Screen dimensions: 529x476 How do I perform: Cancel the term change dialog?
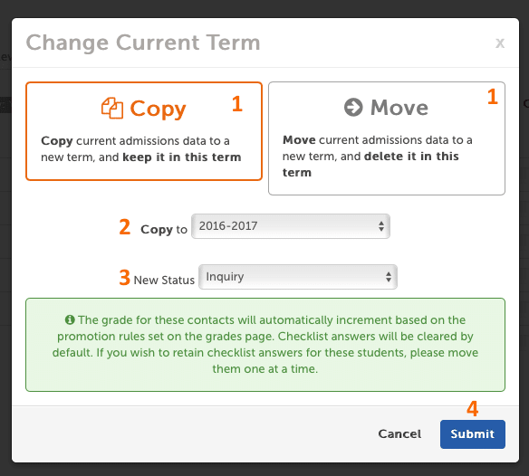(x=399, y=434)
